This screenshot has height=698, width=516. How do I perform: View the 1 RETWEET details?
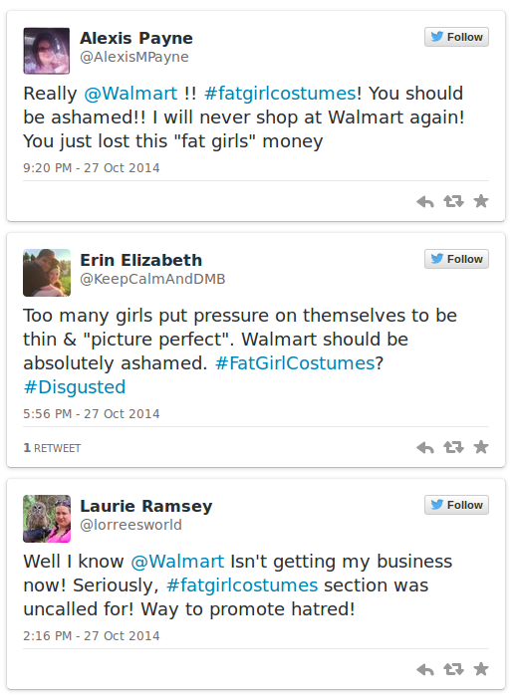point(52,448)
